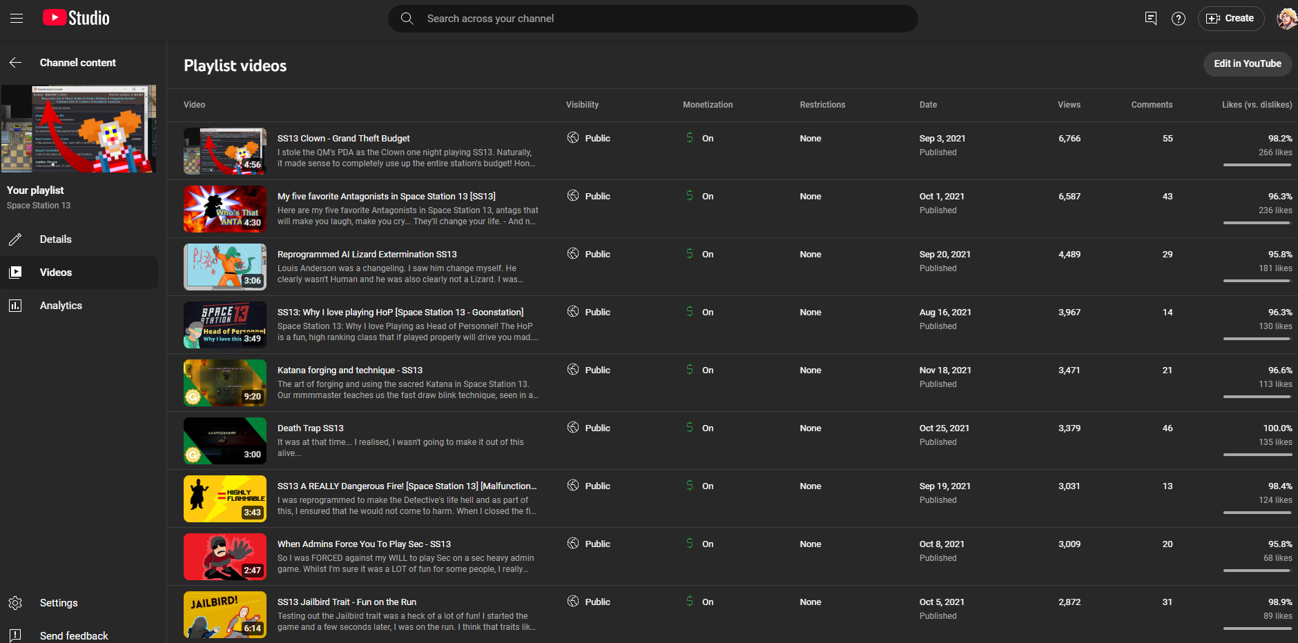Click the globe icon for Death Trap SS13
Image resolution: width=1298 pixels, height=643 pixels.
pos(573,427)
